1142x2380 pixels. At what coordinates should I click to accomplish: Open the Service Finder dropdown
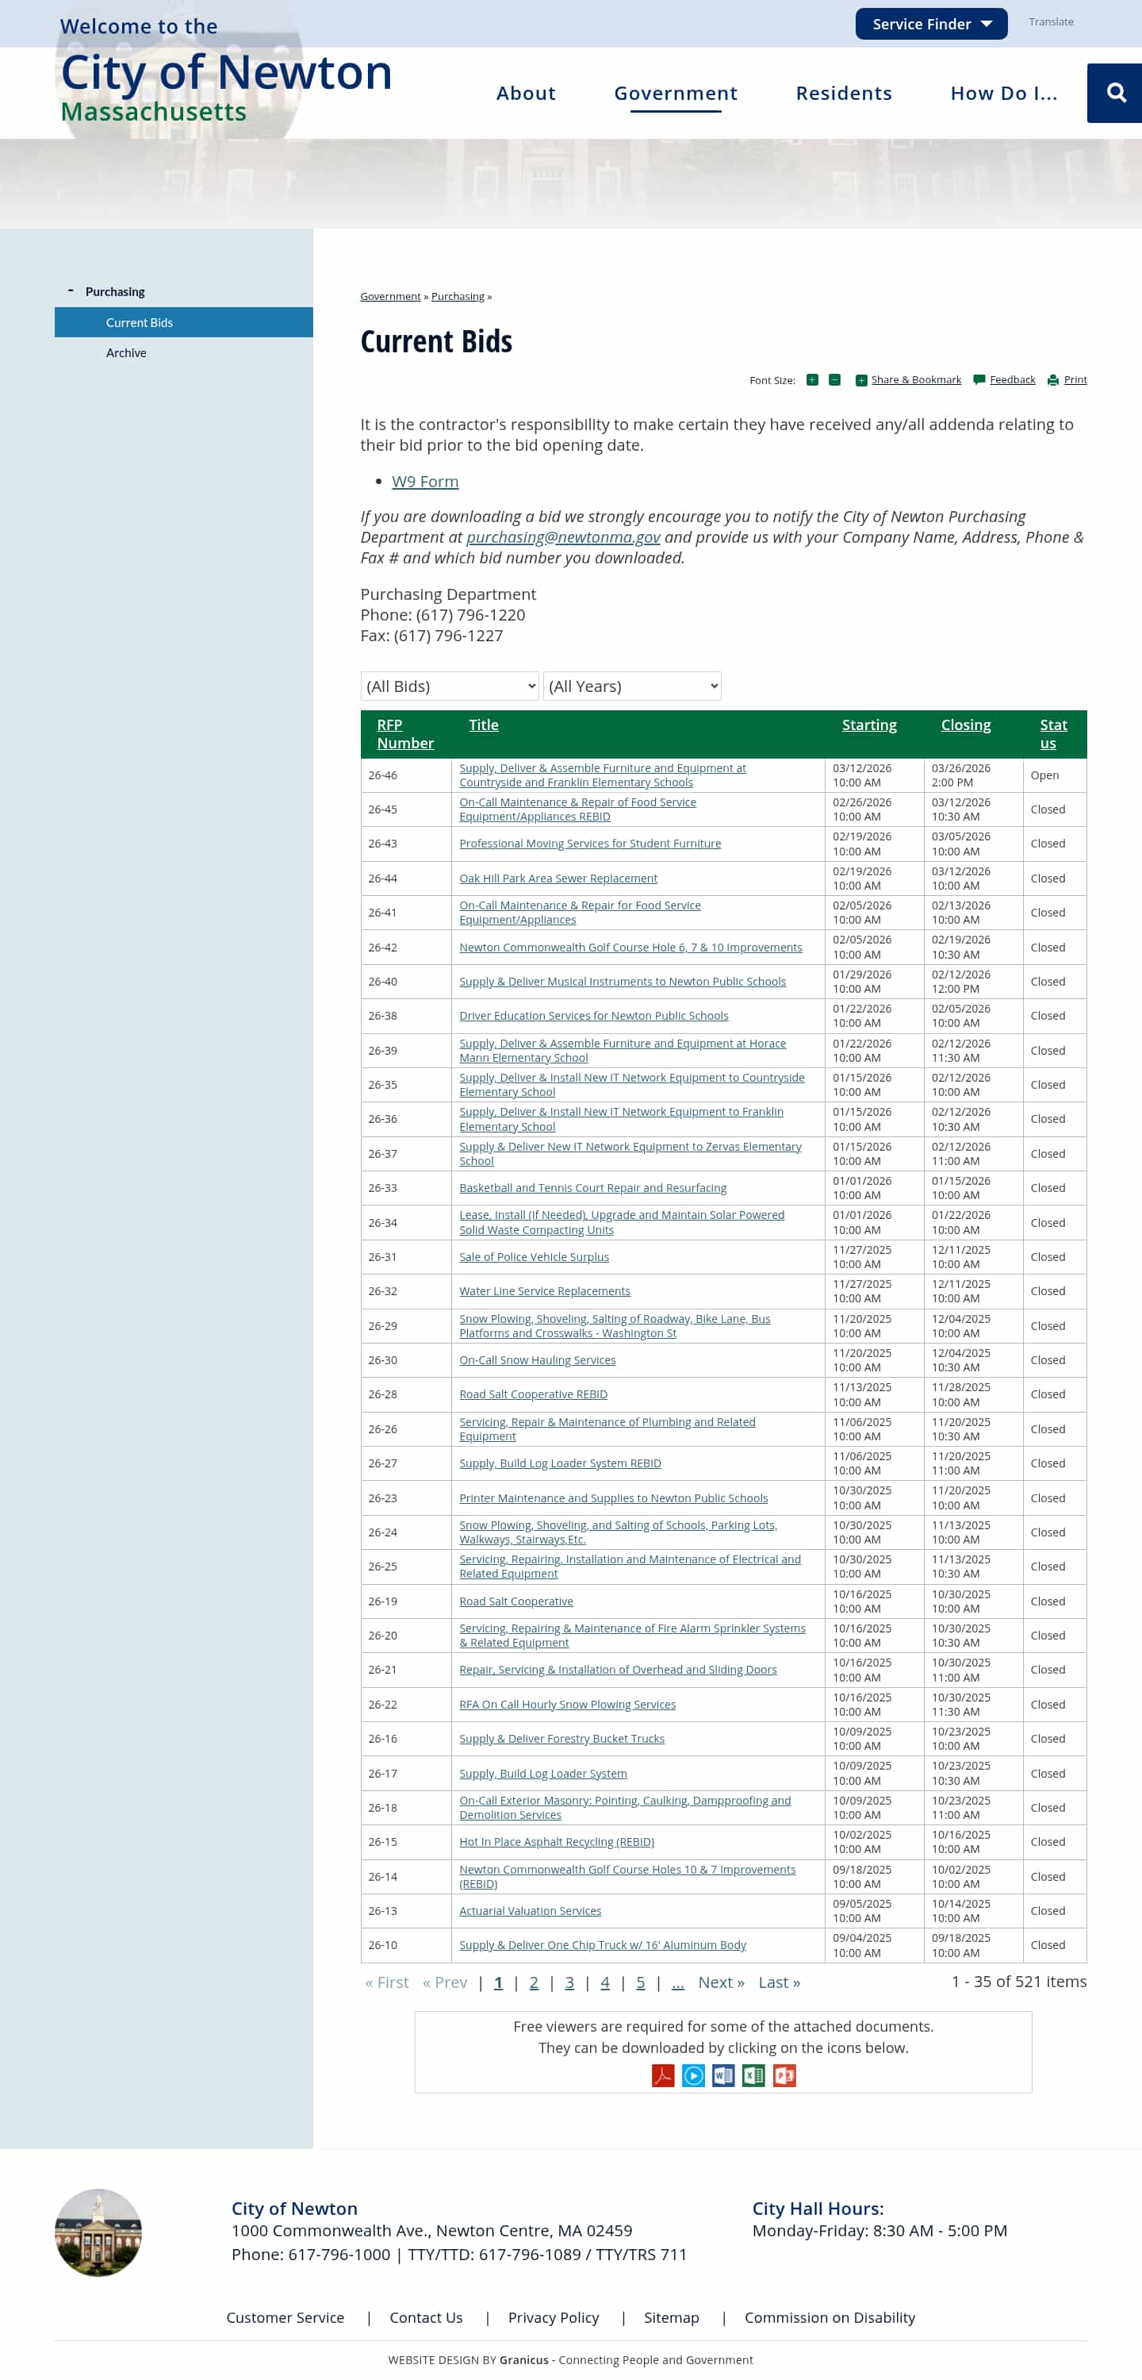coord(932,24)
